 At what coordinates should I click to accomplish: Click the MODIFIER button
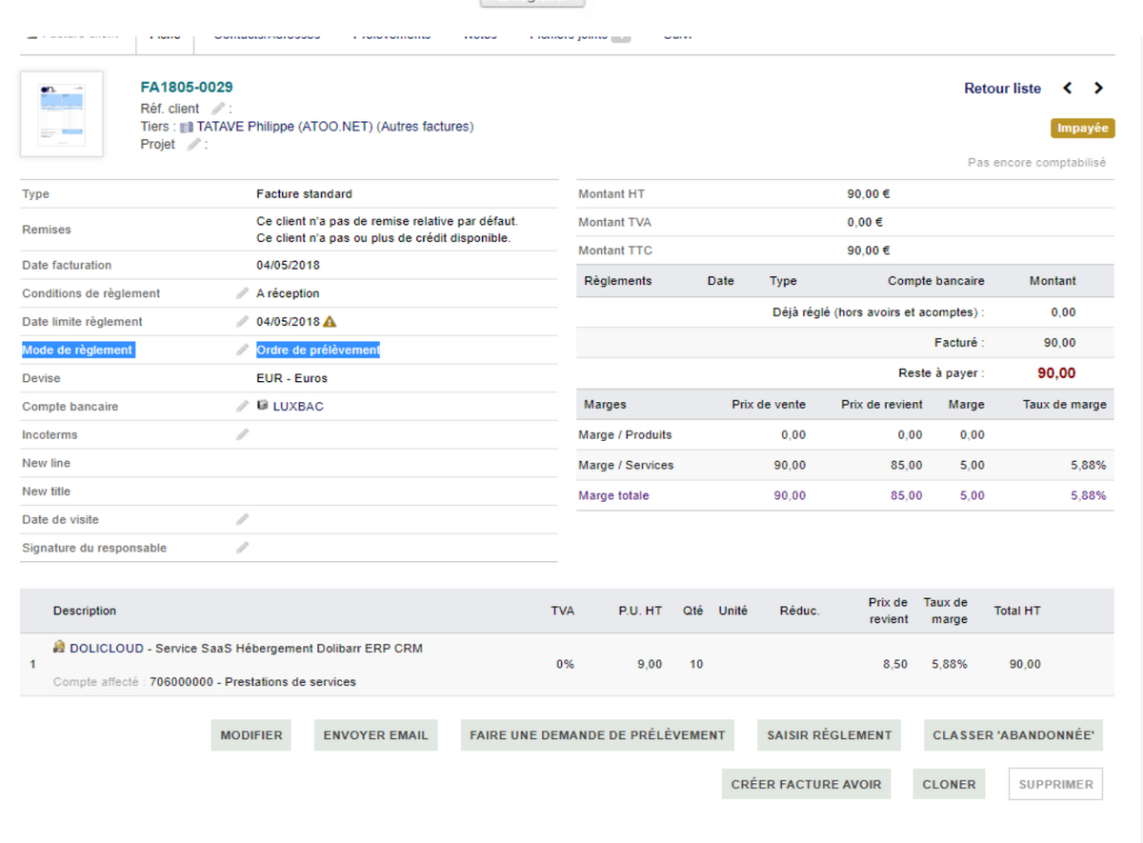tap(251, 735)
